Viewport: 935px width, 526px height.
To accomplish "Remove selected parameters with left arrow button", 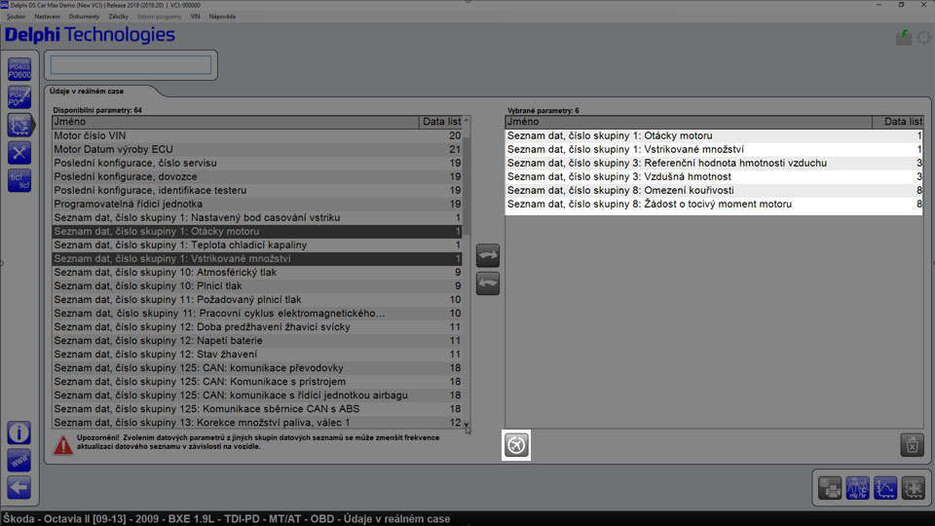I will (488, 283).
